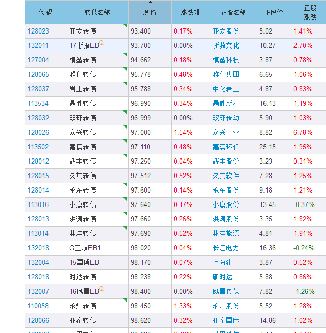Sort by the 正股价 column header
Screen dimensions: 326x333
pos(274,12)
